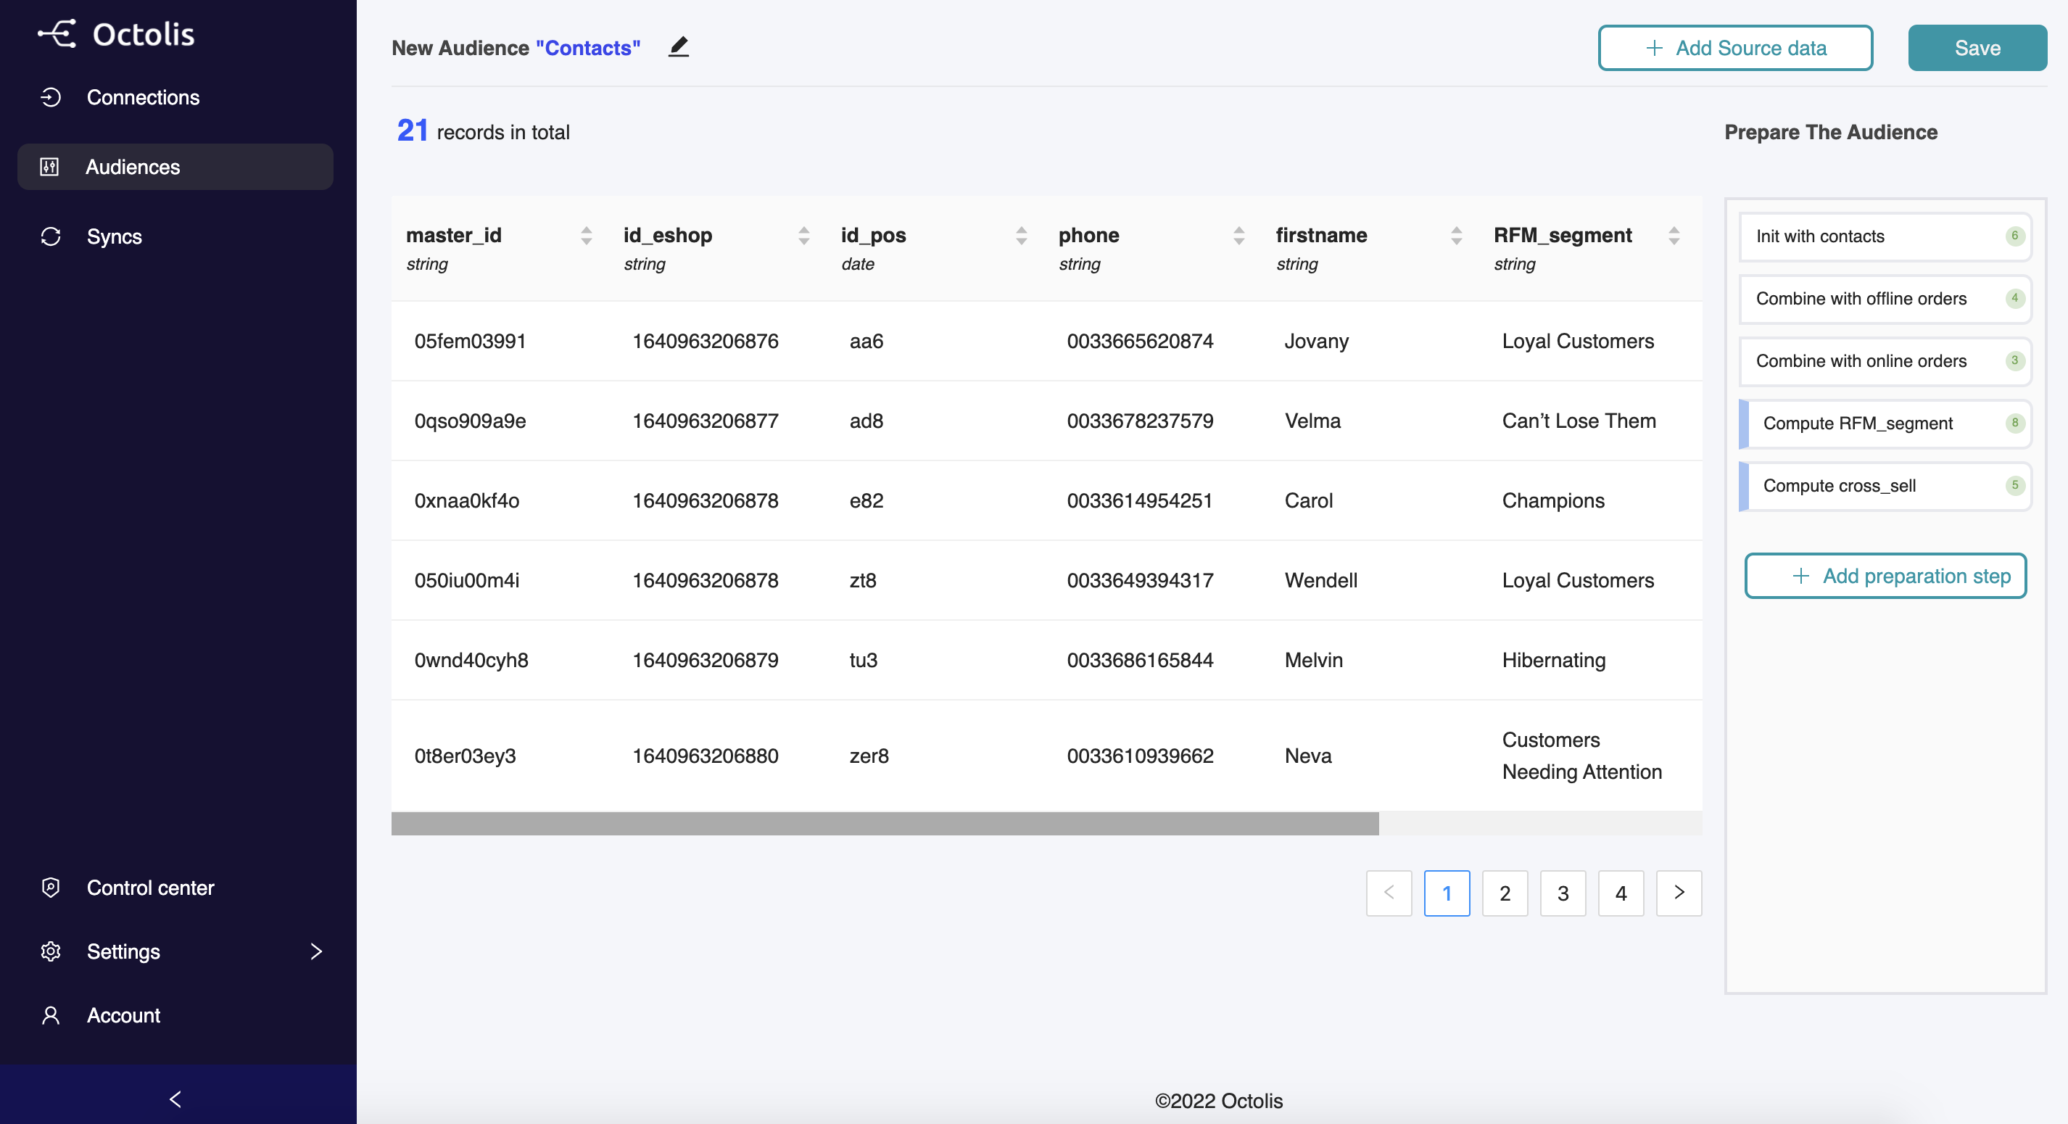Click the Add Source data button
This screenshot has width=2068, height=1124.
coord(1736,47)
